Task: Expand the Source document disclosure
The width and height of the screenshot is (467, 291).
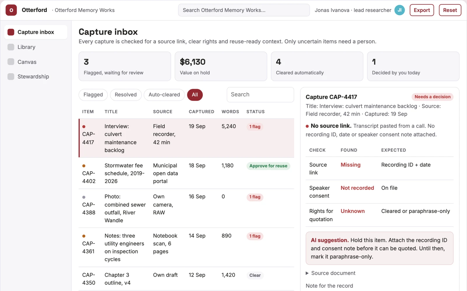Action: [330, 273]
